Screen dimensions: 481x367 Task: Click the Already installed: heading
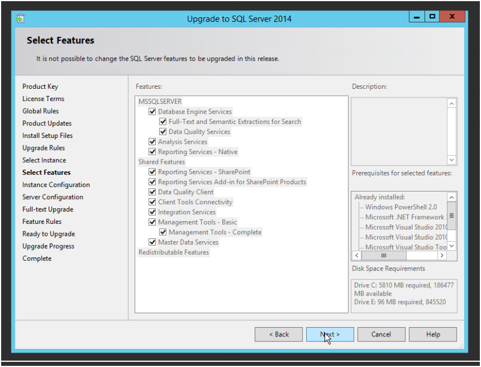(x=380, y=197)
